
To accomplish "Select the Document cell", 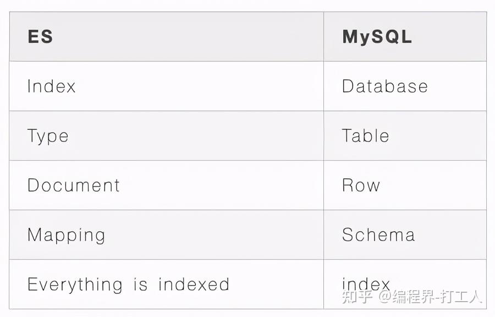I will pyautogui.click(x=73, y=185).
